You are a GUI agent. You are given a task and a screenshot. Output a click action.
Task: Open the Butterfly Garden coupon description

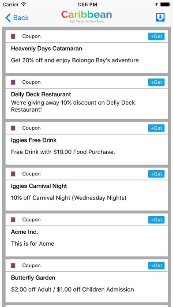pos(72,289)
